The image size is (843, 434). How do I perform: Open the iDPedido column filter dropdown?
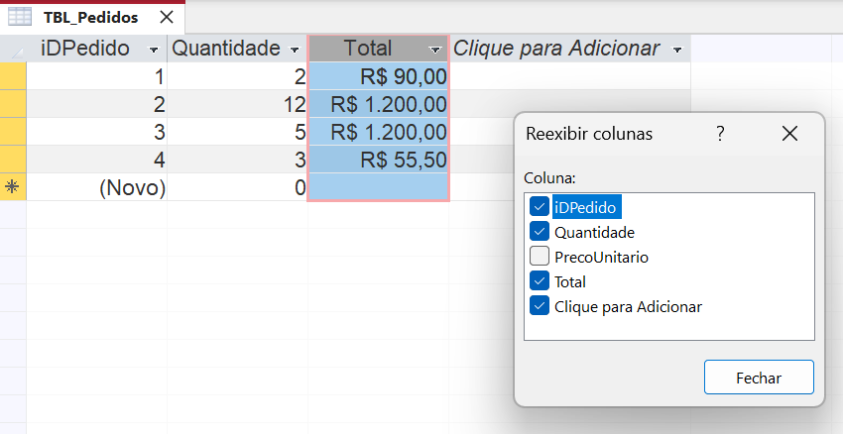pos(154,50)
